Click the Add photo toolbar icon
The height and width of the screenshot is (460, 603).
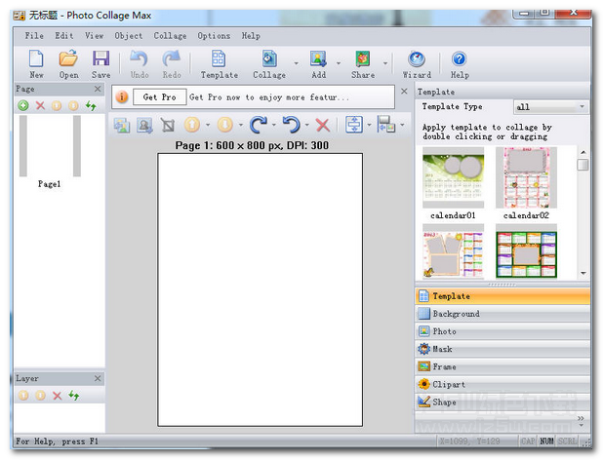[318, 64]
